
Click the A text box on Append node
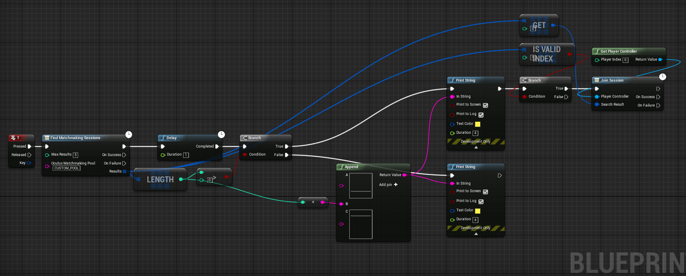coord(361,186)
